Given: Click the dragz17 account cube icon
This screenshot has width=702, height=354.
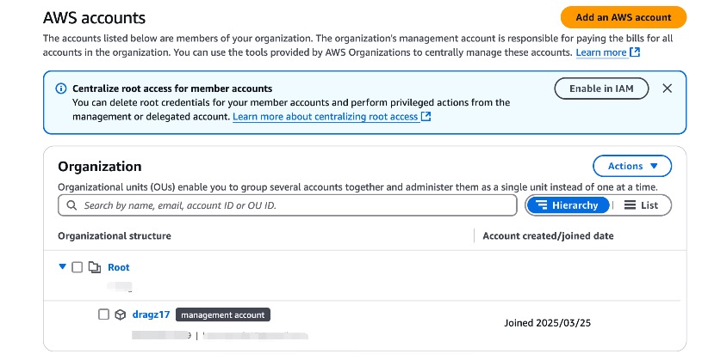Looking at the screenshot, I should 121,314.
